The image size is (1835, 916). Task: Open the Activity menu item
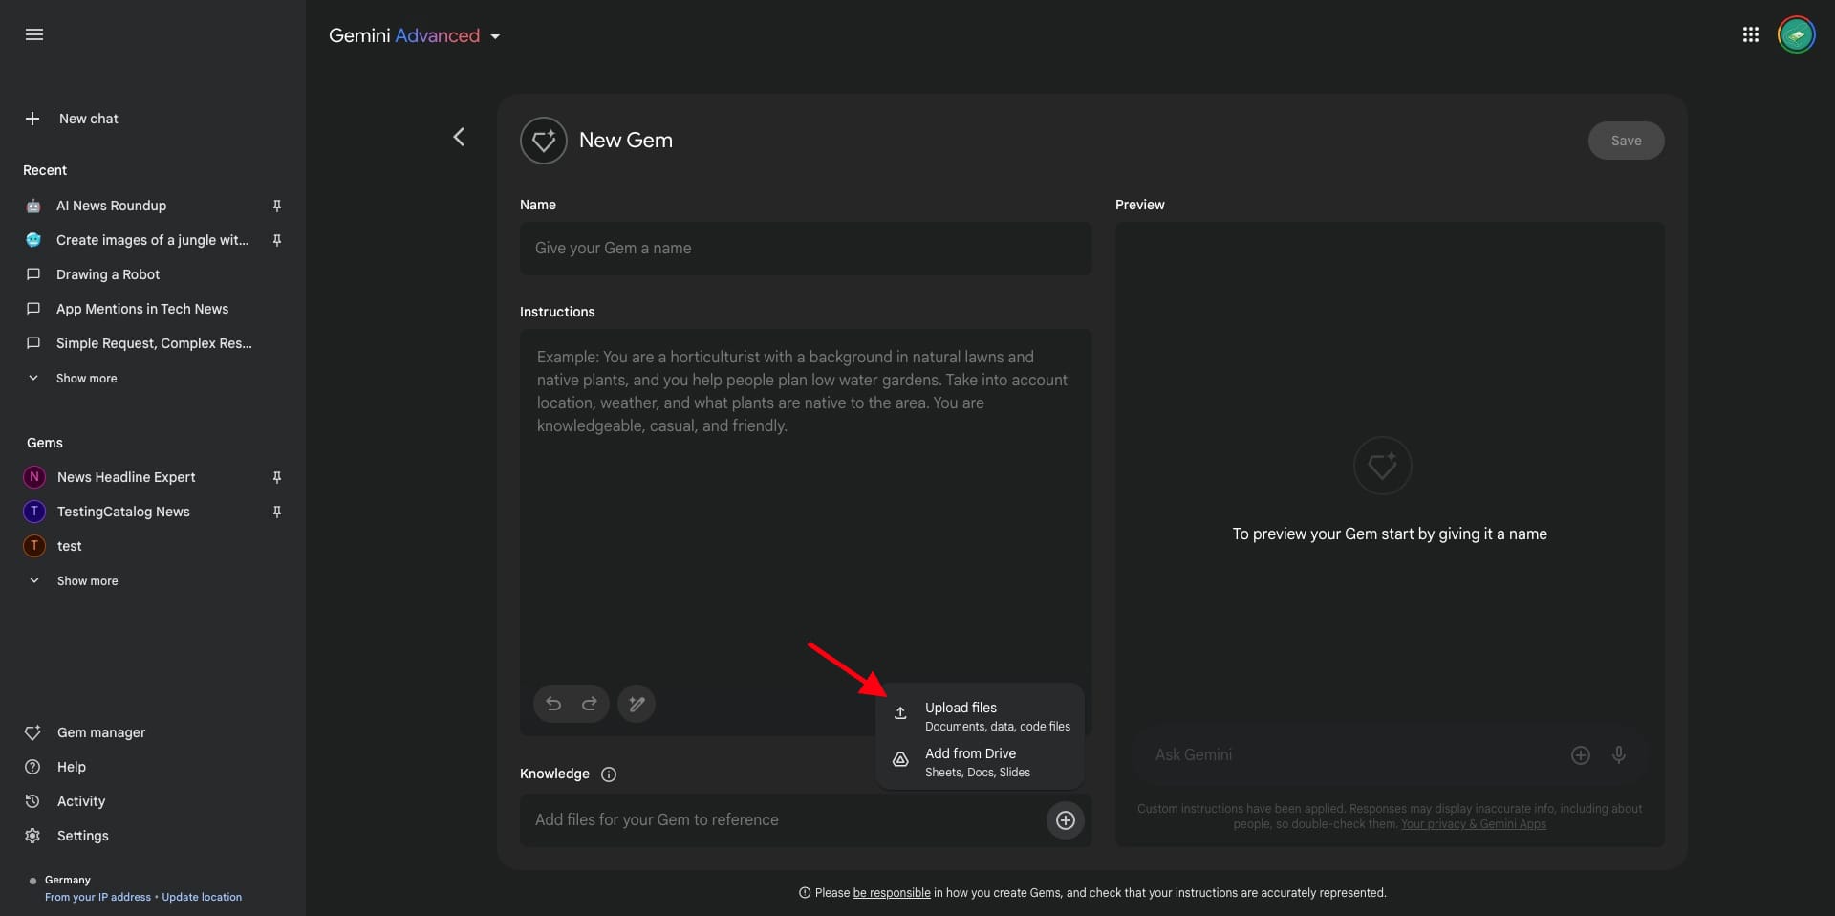pos(81,801)
